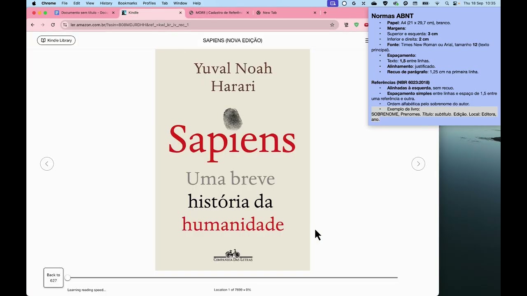Click the circle icon in menu bar
Screen dimensions: 527x296
point(344,3)
